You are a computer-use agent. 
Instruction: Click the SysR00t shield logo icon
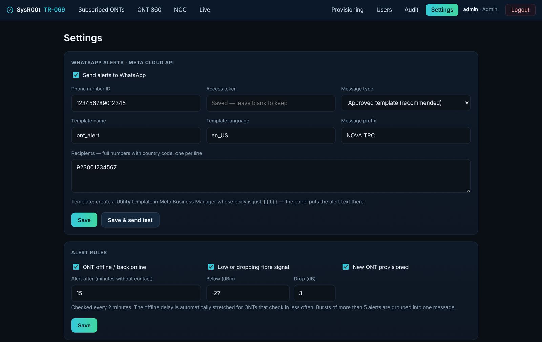(10, 10)
